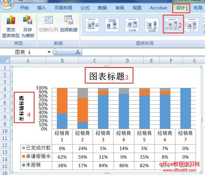Choose the sixth chart layout thumbnail
Image resolution: width=205 pixels, height=175 pixels.
click(192, 25)
